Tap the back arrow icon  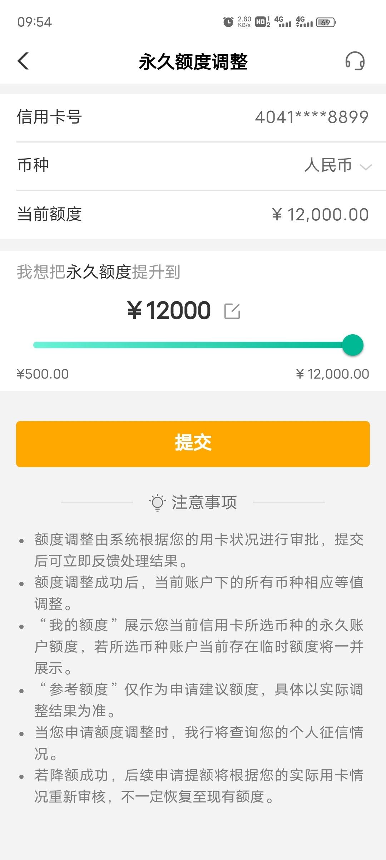click(23, 61)
